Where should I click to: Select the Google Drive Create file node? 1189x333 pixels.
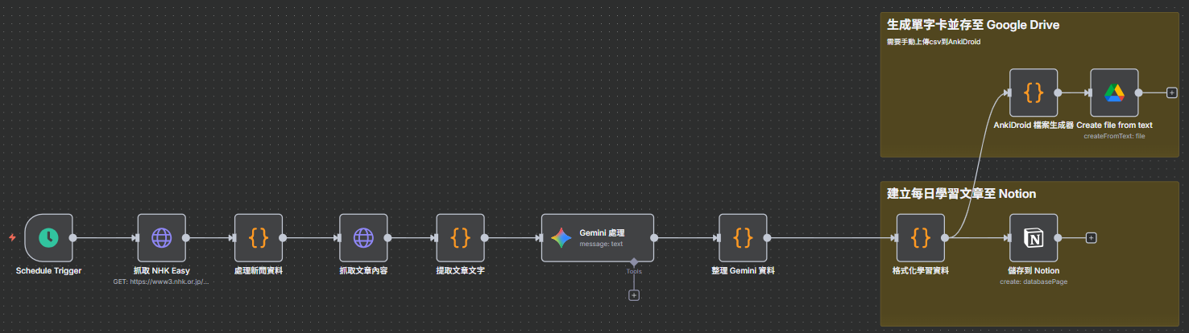(1114, 92)
